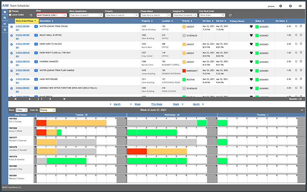The height and width of the screenshot is (192, 307).
Task: Open the chart icon in left sidebar
Action: coord(5,24)
